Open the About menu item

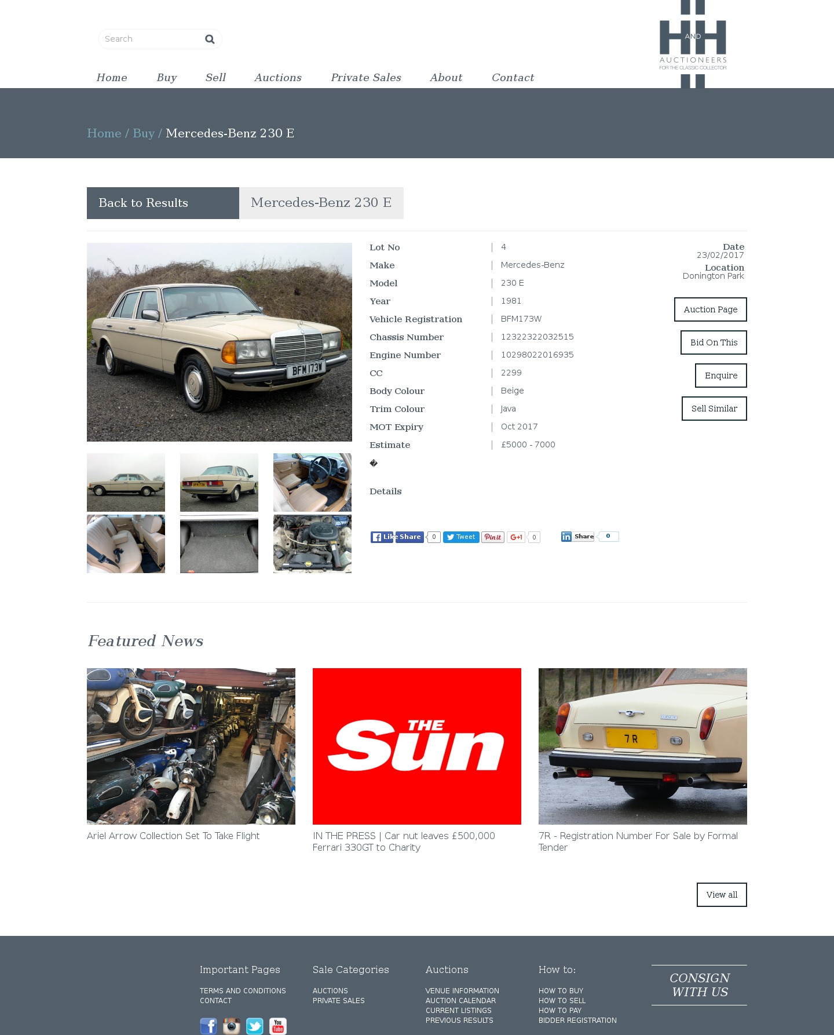[446, 78]
